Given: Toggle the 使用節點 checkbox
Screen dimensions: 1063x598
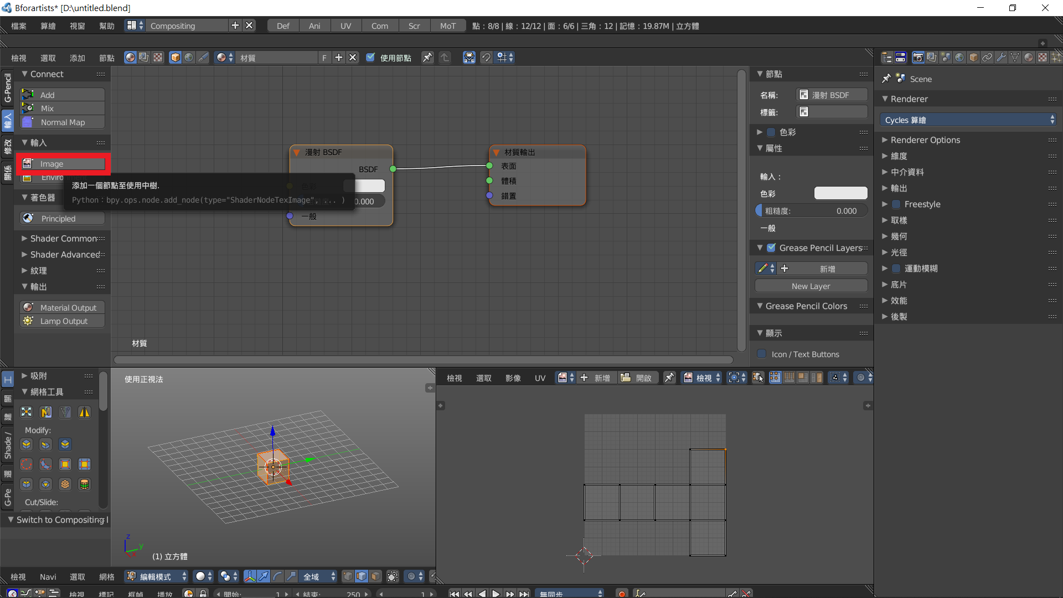Looking at the screenshot, I should tap(370, 58).
